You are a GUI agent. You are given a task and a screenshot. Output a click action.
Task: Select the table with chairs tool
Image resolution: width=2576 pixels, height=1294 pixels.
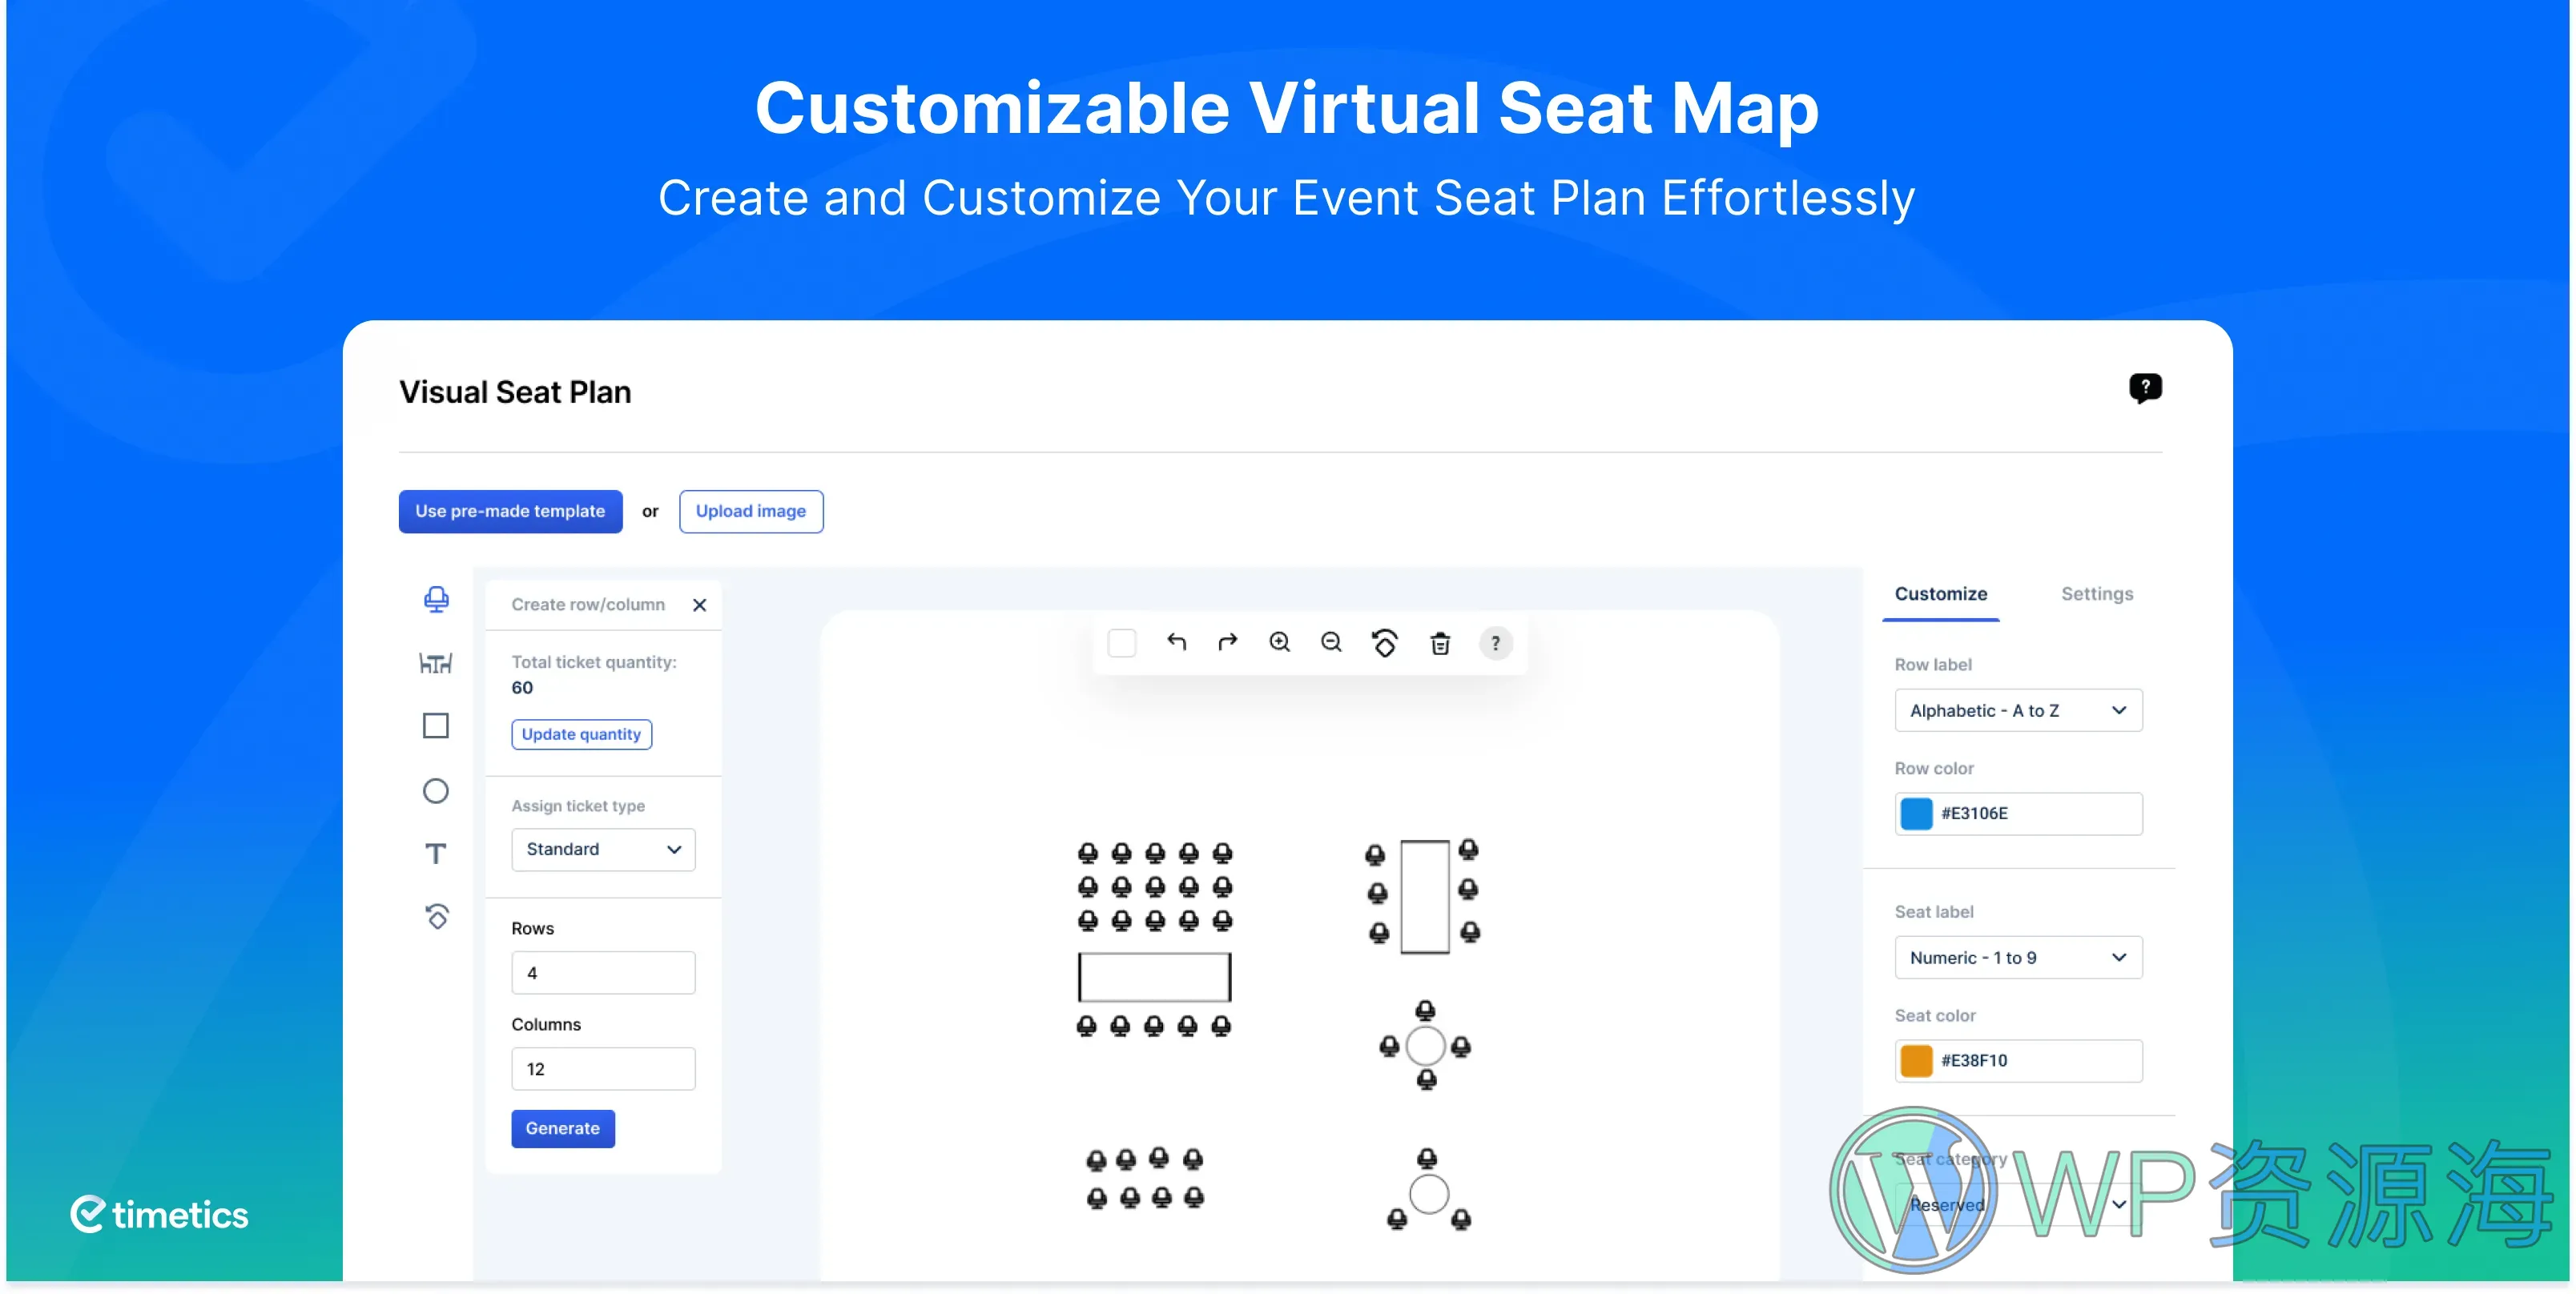[x=436, y=663]
